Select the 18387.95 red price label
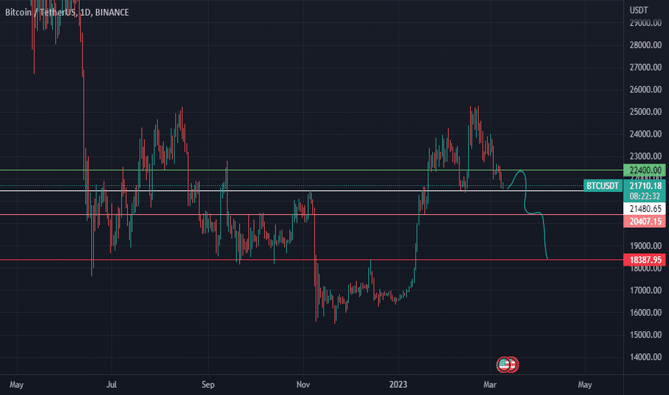 tap(645, 260)
